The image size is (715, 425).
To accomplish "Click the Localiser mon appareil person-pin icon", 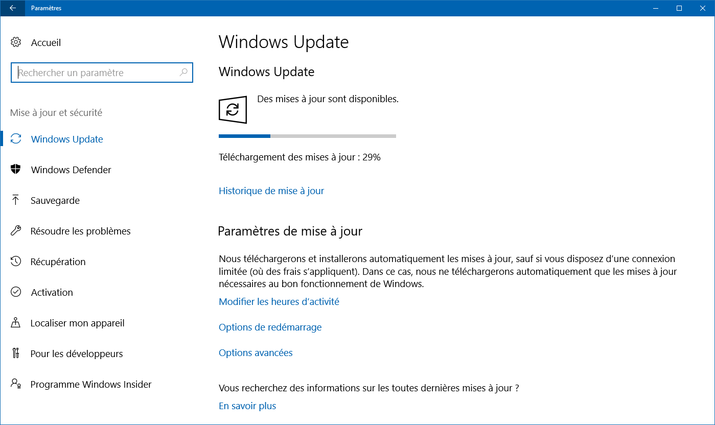I will (x=16, y=323).
